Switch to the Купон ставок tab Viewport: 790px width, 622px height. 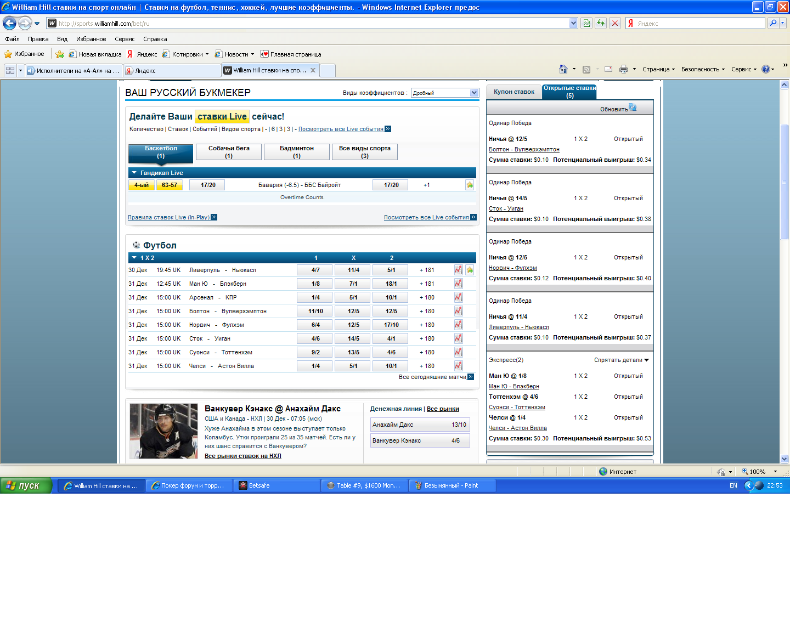tap(513, 92)
